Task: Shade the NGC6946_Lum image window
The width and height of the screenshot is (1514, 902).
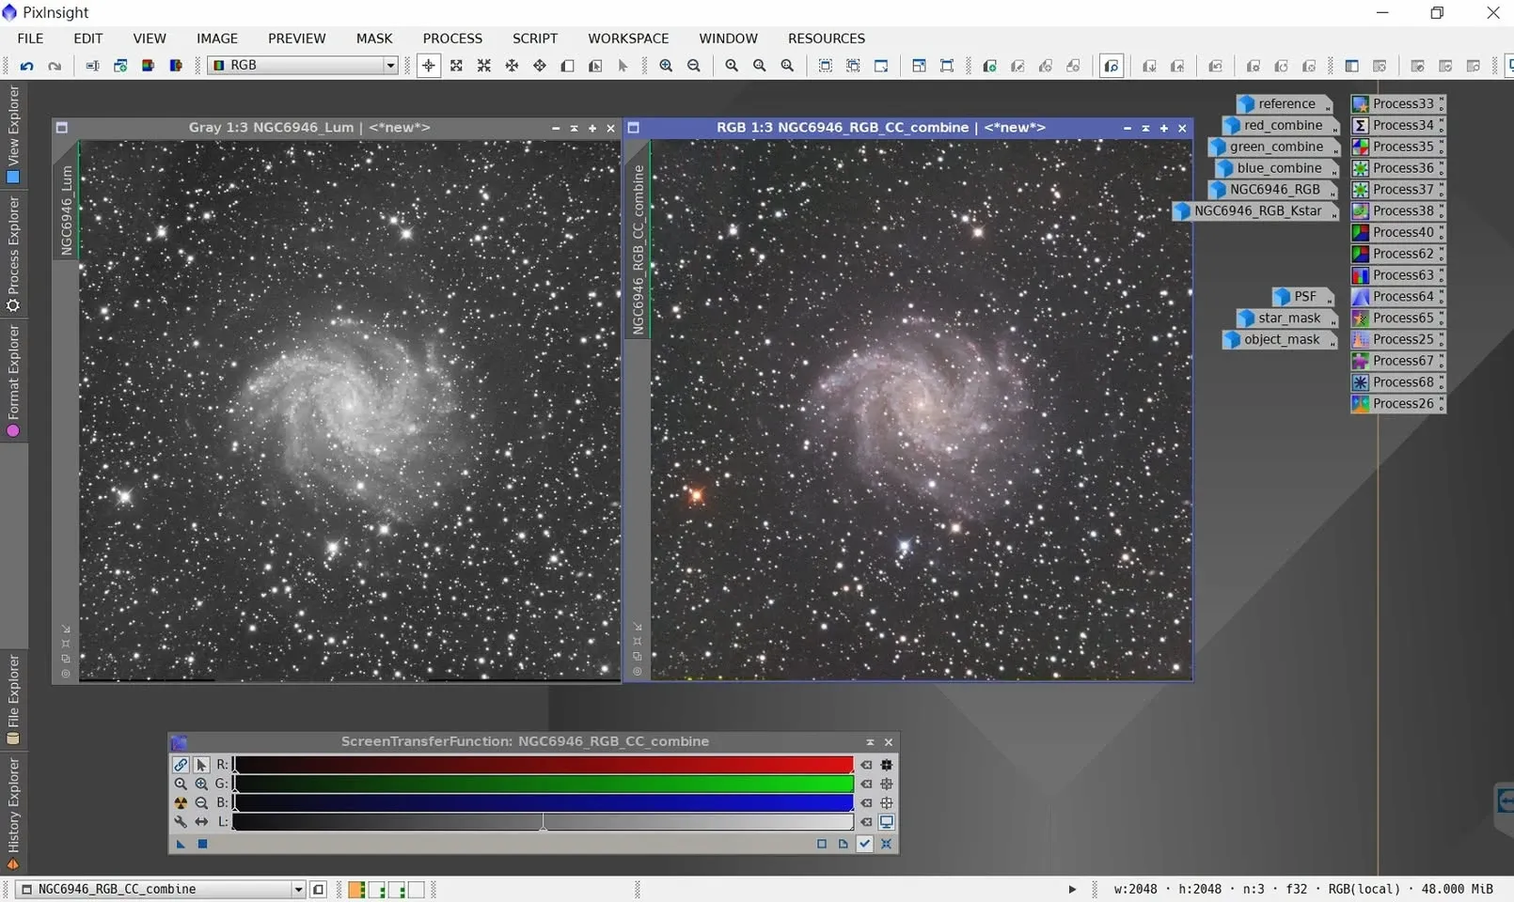Action: point(574,128)
